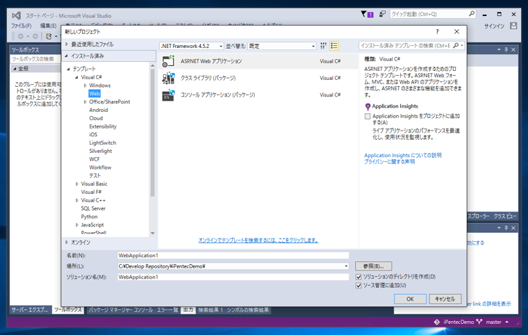Click the master branch icon in status bar
The width and height of the screenshot is (528, 335).
click(479, 322)
